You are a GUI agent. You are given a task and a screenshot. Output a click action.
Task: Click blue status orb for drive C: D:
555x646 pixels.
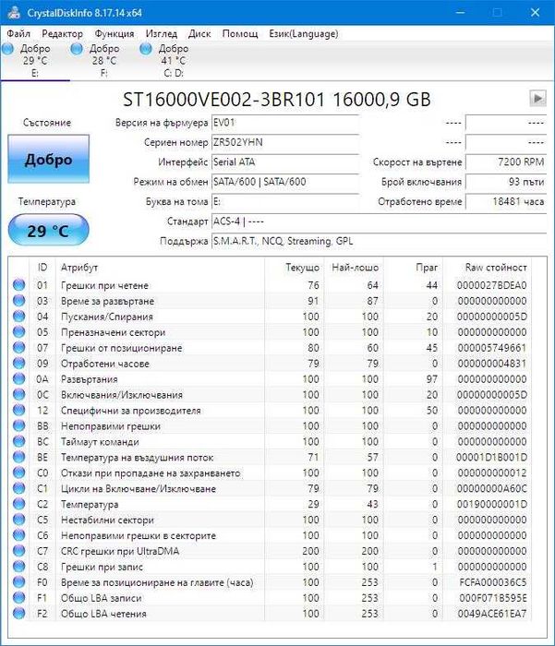[x=146, y=49]
